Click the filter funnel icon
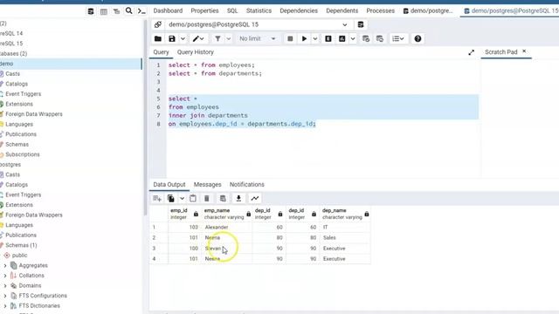Screen dimensions: 559x314 217,38
